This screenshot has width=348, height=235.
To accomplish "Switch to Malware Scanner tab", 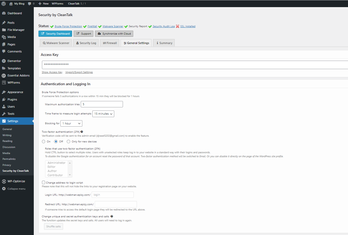I will click(56, 43).
